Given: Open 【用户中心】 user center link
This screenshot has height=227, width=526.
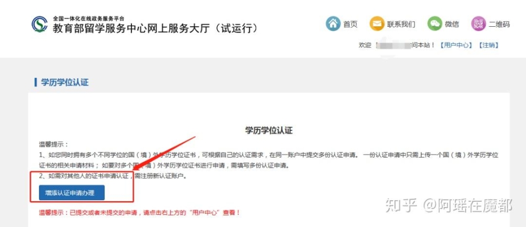Looking at the screenshot, I should coord(456,45).
